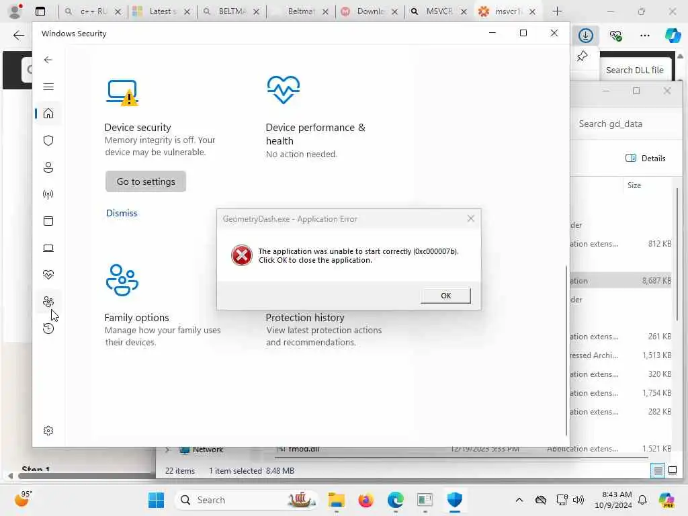Open Device performance & health heart icon
The width and height of the screenshot is (688, 516).
283,89
